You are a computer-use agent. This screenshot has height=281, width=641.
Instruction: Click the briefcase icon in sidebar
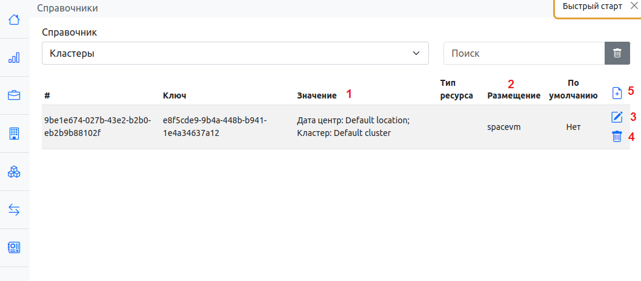(14, 95)
